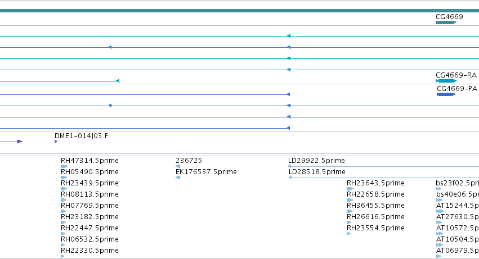Select the AT10504.5prime label
Screen dimensions: 479x259
[x=458, y=239]
